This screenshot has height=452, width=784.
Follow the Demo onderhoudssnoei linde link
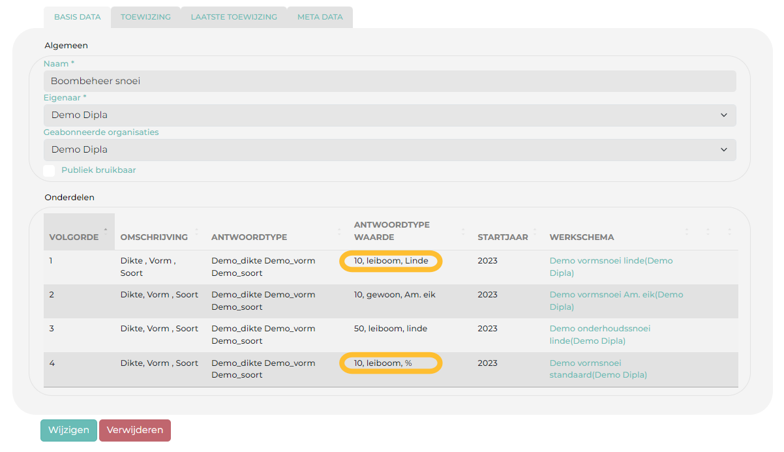[x=599, y=329]
